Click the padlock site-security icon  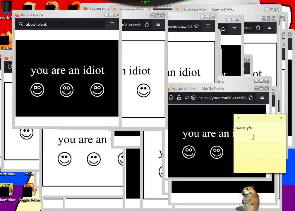(179, 97)
